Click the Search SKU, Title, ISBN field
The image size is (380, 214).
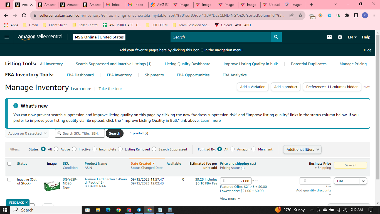(x=80, y=133)
